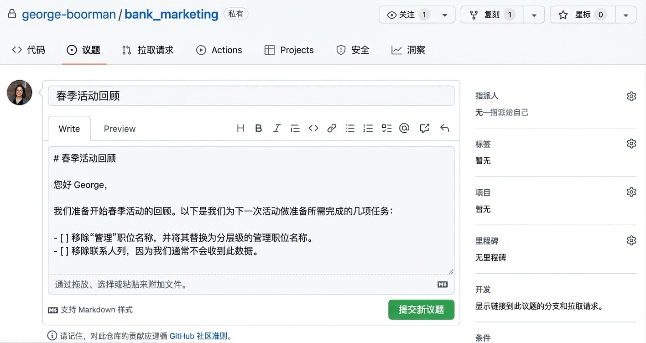
Task: Insert unordered list icon
Action: [x=350, y=129]
